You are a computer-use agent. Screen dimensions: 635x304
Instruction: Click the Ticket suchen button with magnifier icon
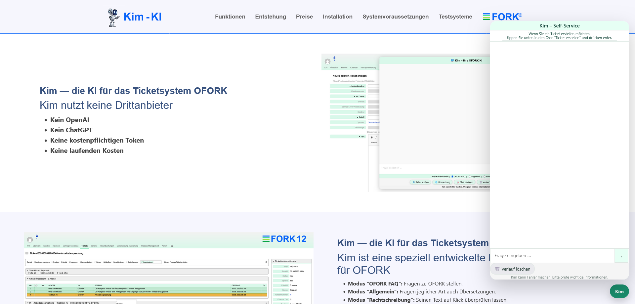tap(420, 182)
